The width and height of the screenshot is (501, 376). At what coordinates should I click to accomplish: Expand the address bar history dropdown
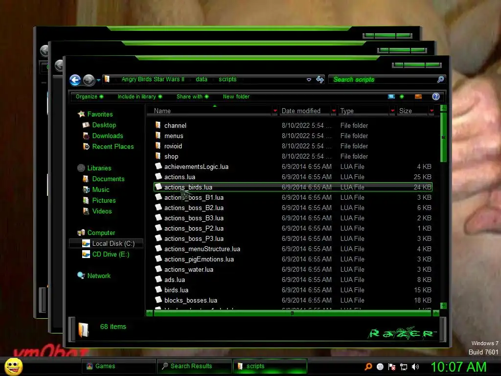[x=309, y=80]
